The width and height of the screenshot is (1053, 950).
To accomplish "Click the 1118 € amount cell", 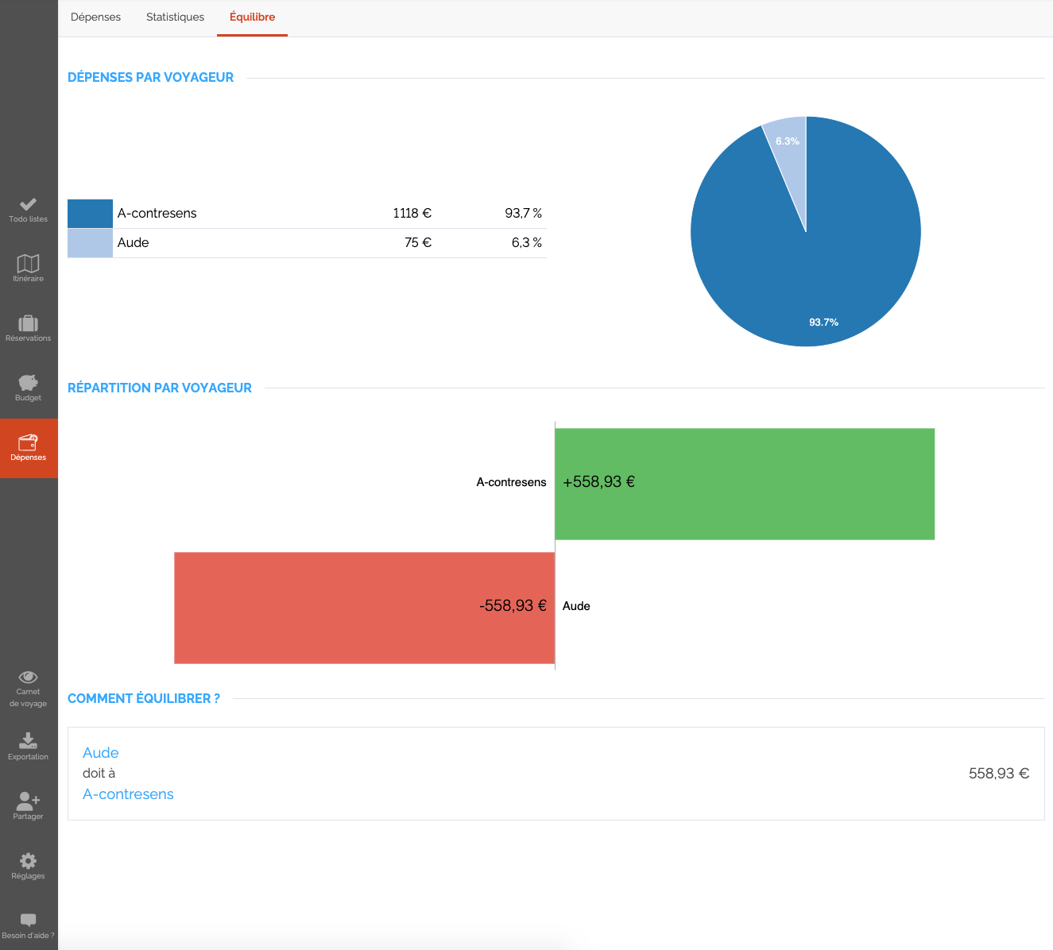I will [x=412, y=214].
